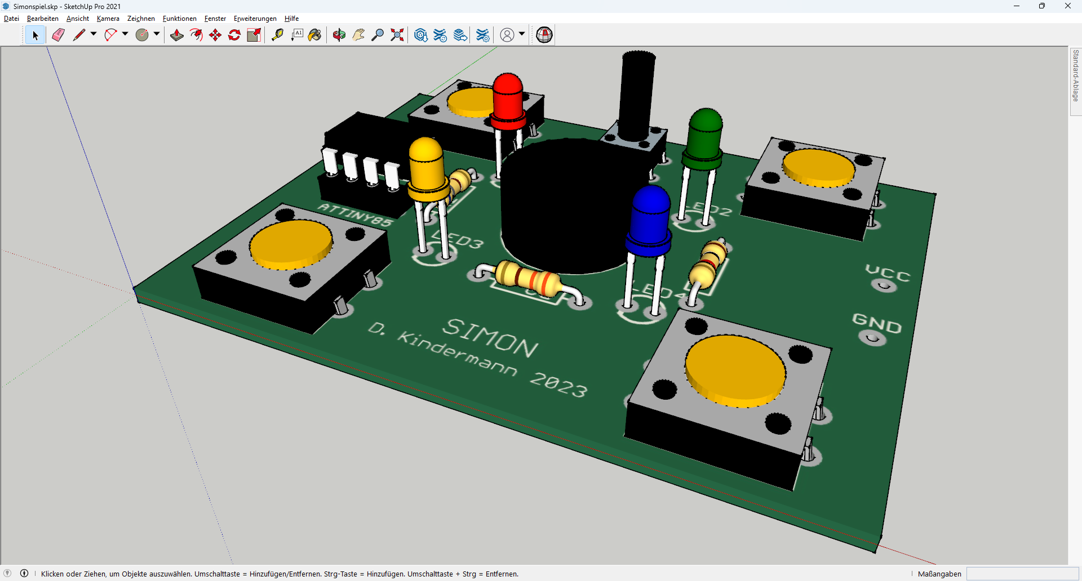Screen dimensions: 1082x581
Task: Open the Line tool dropdown arrow
Action: [x=94, y=34]
